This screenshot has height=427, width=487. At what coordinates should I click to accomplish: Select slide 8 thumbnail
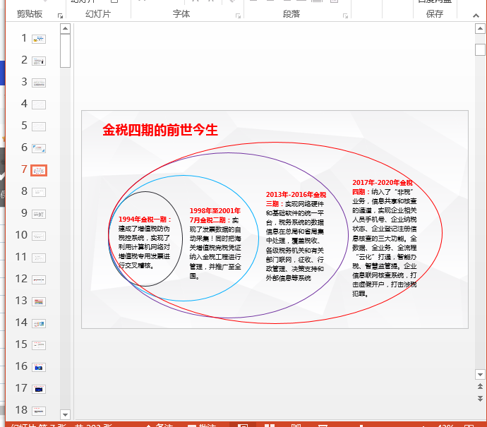point(39,192)
